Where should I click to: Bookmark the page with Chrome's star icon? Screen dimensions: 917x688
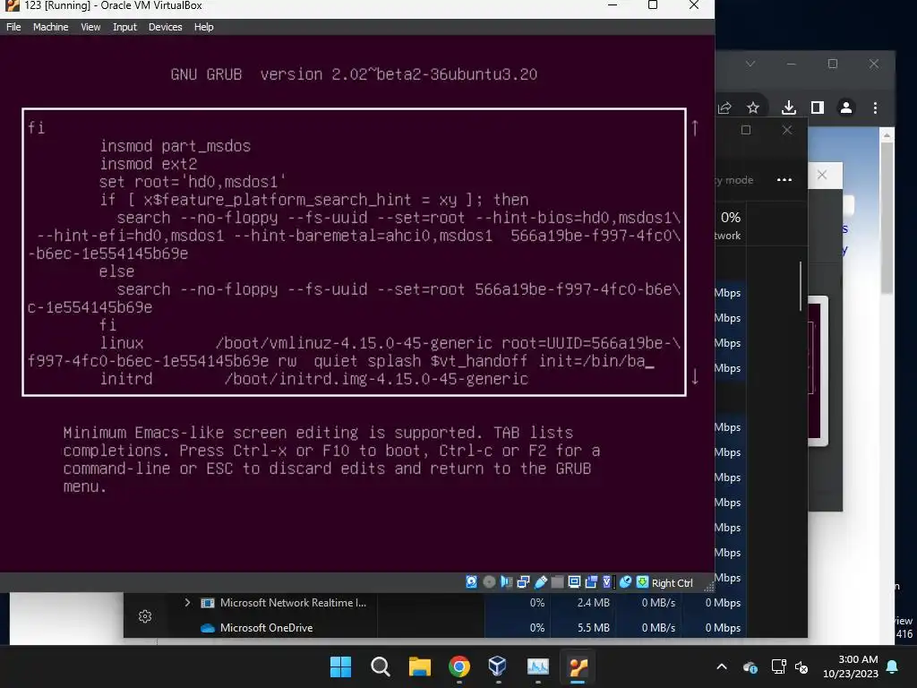coord(753,107)
